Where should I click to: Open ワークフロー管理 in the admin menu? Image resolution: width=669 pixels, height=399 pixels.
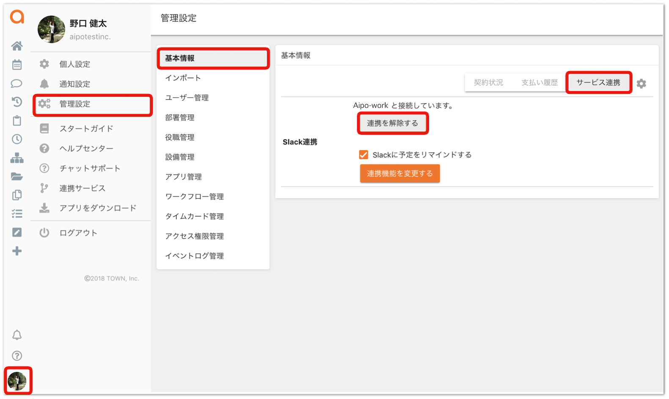pos(213,197)
